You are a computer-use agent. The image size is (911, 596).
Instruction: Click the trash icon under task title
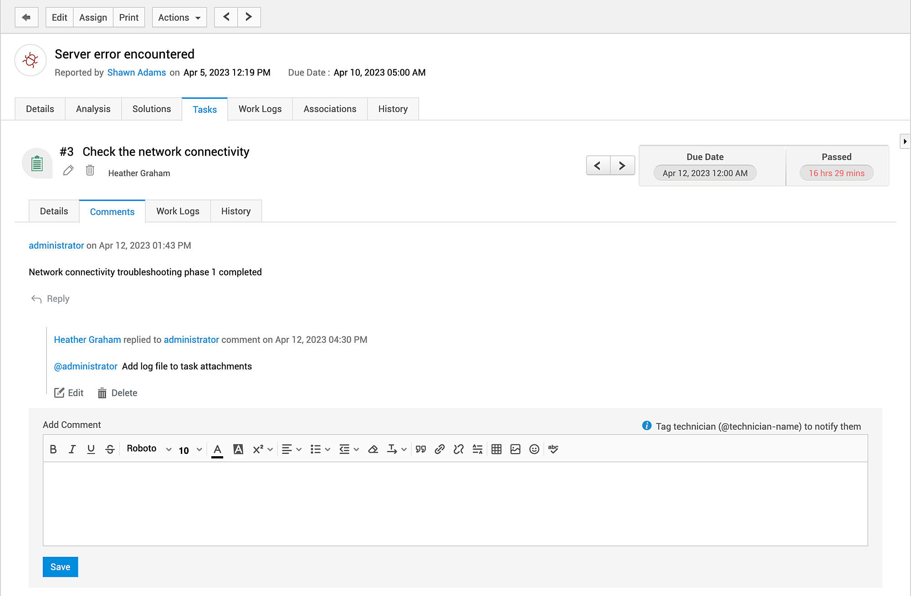point(90,170)
